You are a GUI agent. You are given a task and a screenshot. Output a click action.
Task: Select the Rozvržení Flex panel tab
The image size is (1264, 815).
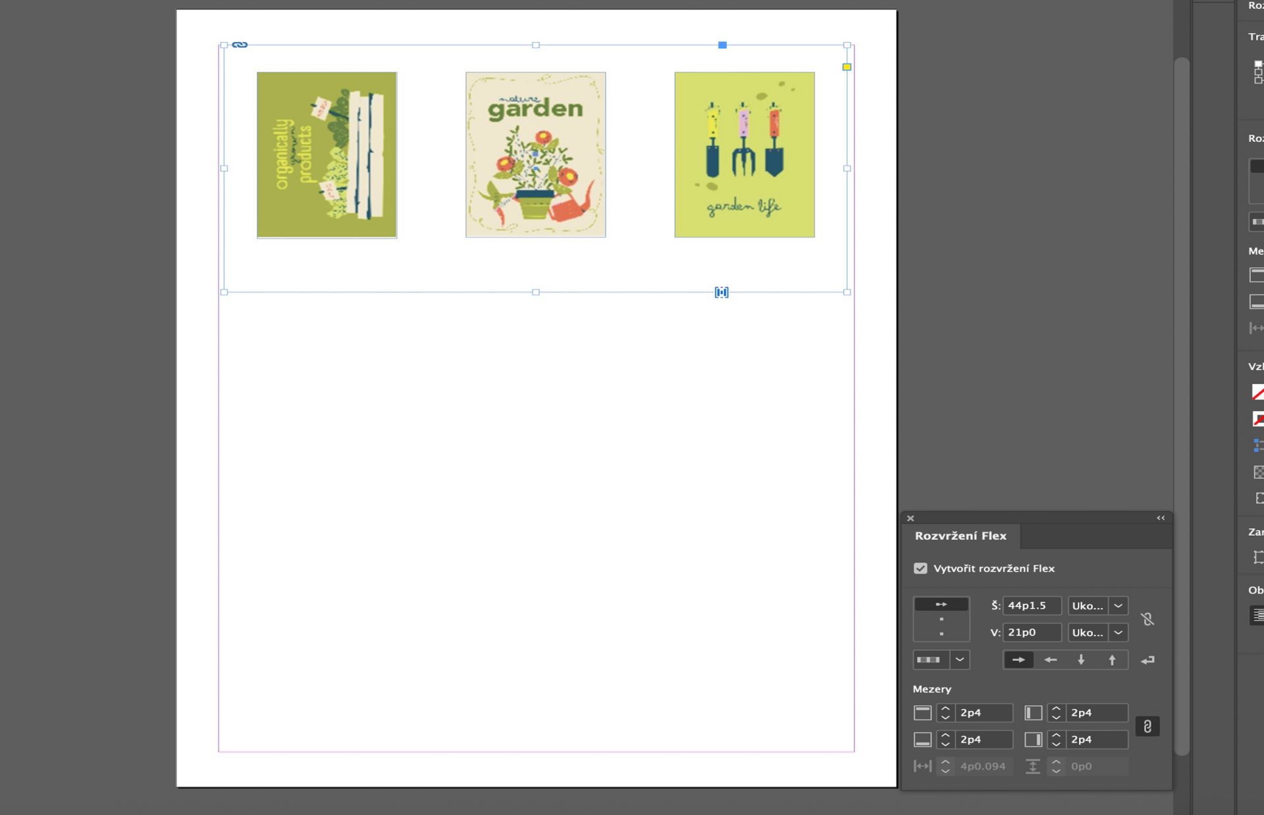[x=961, y=536]
